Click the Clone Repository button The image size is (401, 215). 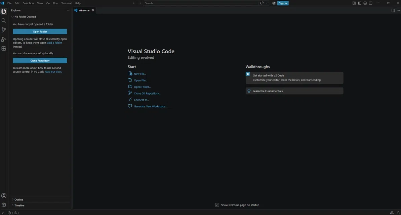40,60
